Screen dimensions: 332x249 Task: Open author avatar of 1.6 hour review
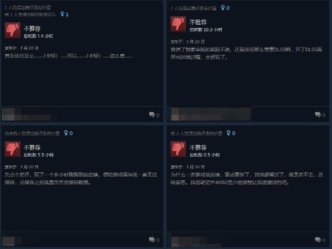(8, 114)
